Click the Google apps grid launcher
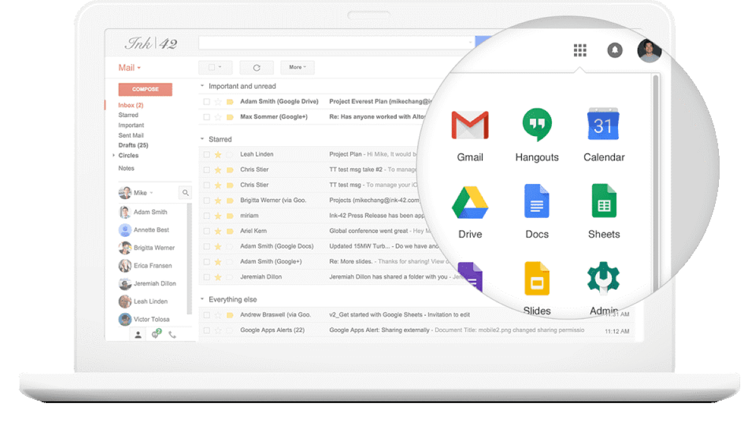Viewport: 756px width, 422px height. 580,50
